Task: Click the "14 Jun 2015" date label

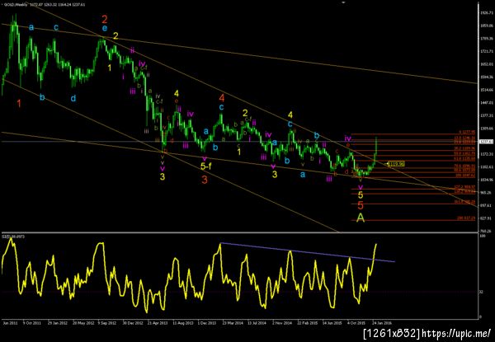Action: [332, 323]
